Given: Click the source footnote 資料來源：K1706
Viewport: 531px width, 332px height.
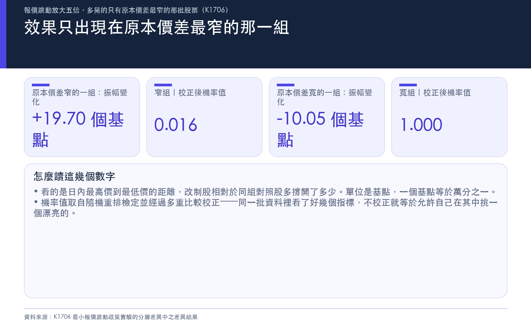Looking at the screenshot, I should coord(111,317).
